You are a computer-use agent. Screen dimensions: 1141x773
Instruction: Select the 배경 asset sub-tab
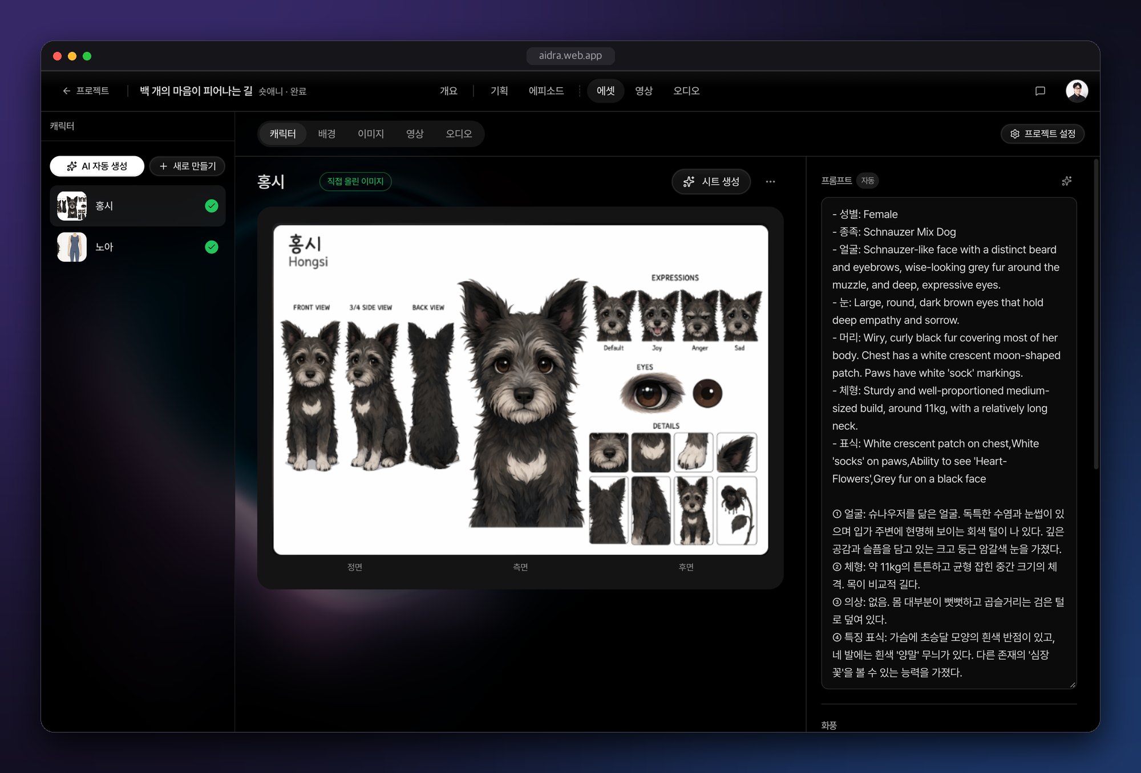327,133
